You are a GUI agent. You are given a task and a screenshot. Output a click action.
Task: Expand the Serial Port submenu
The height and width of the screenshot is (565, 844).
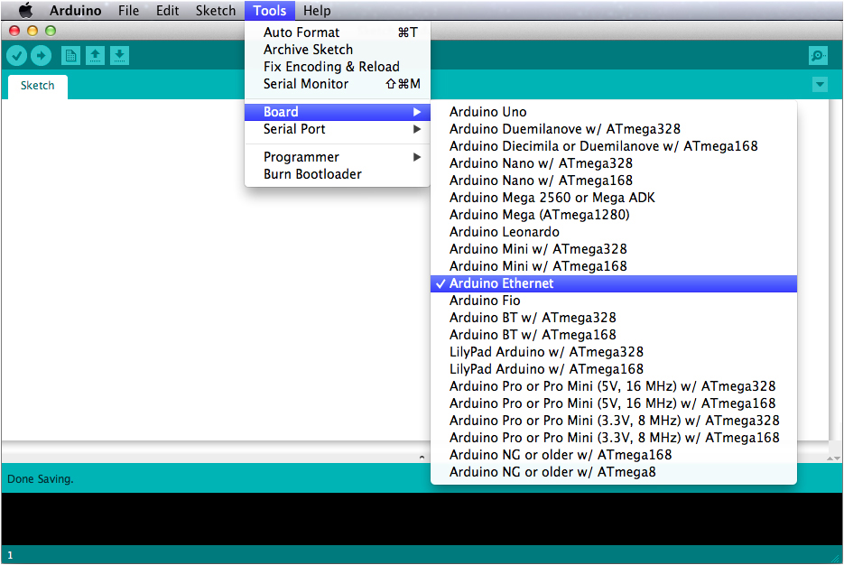(x=338, y=129)
